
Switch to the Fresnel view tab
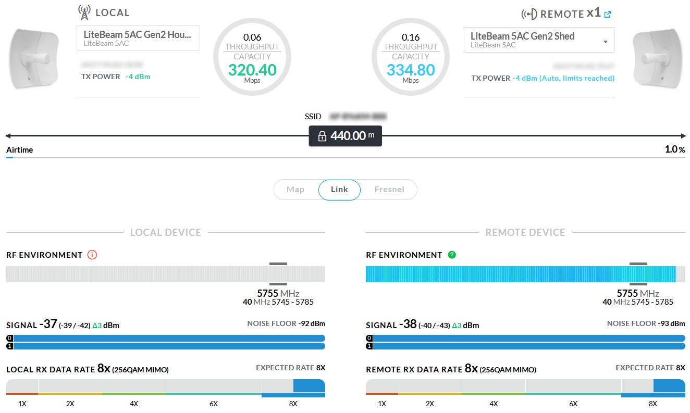pyautogui.click(x=389, y=190)
